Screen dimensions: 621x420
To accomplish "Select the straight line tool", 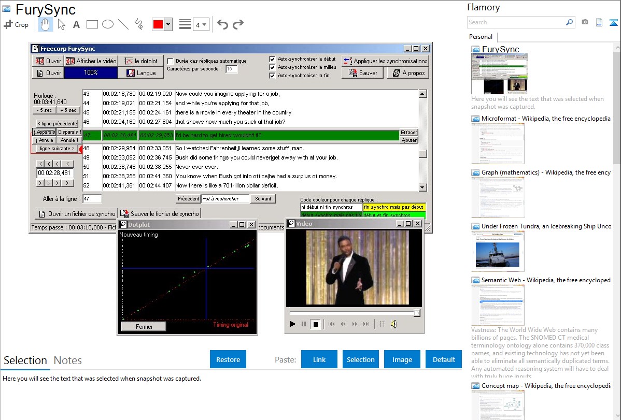I will pos(123,24).
